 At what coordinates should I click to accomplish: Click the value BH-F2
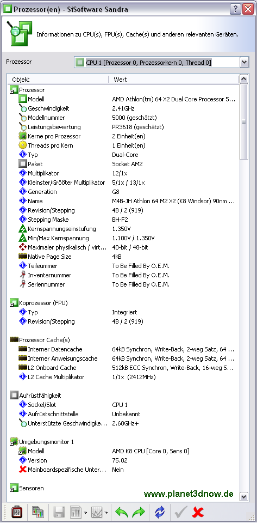pyautogui.click(x=120, y=220)
